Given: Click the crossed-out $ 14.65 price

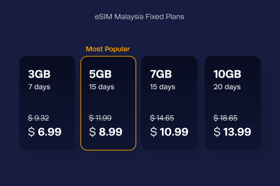Looking at the screenshot, I should [x=162, y=118].
